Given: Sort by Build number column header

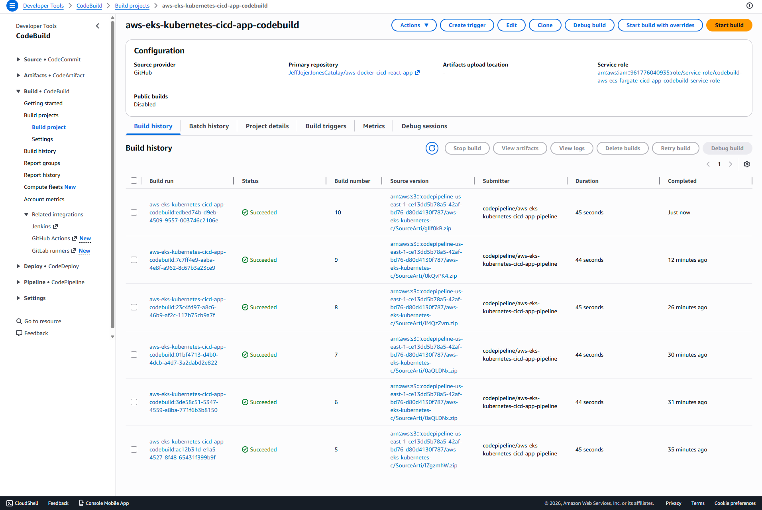Looking at the screenshot, I should pyautogui.click(x=352, y=181).
